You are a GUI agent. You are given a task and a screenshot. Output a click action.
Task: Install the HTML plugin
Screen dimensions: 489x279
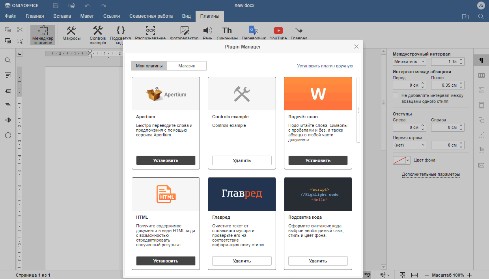(x=166, y=261)
